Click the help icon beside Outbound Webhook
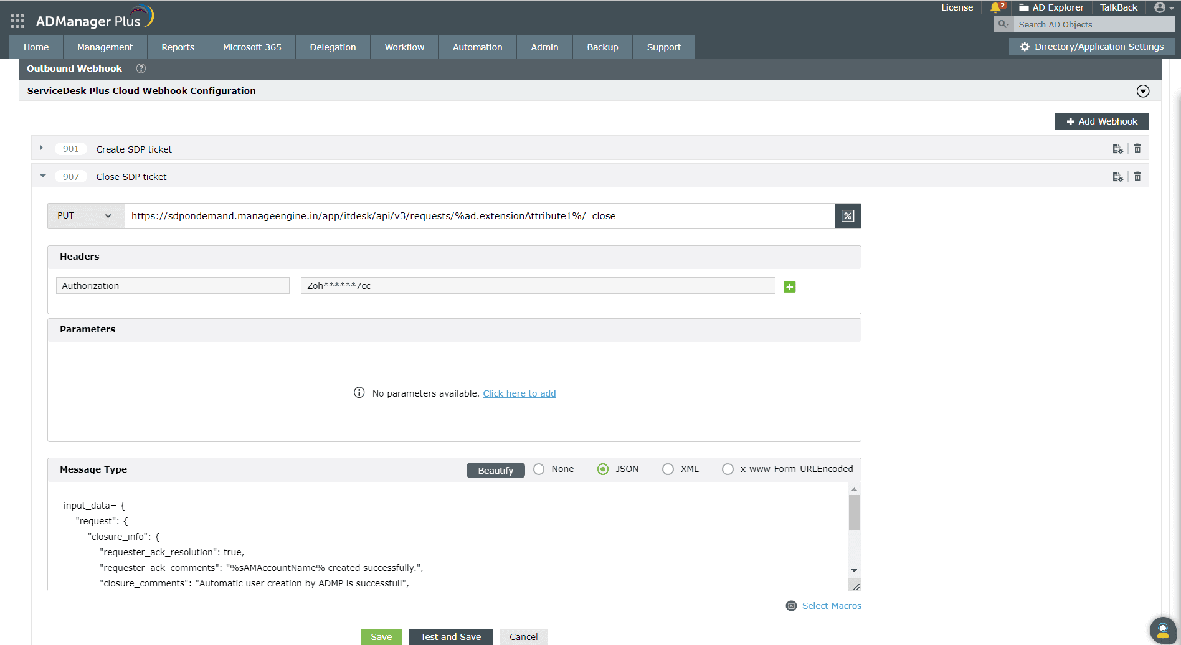This screenshot has width=1181, height=645. tap(141, 68)
